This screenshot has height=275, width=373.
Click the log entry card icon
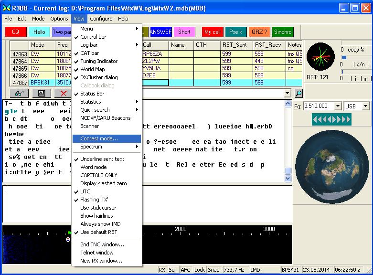tap(41, 94)
